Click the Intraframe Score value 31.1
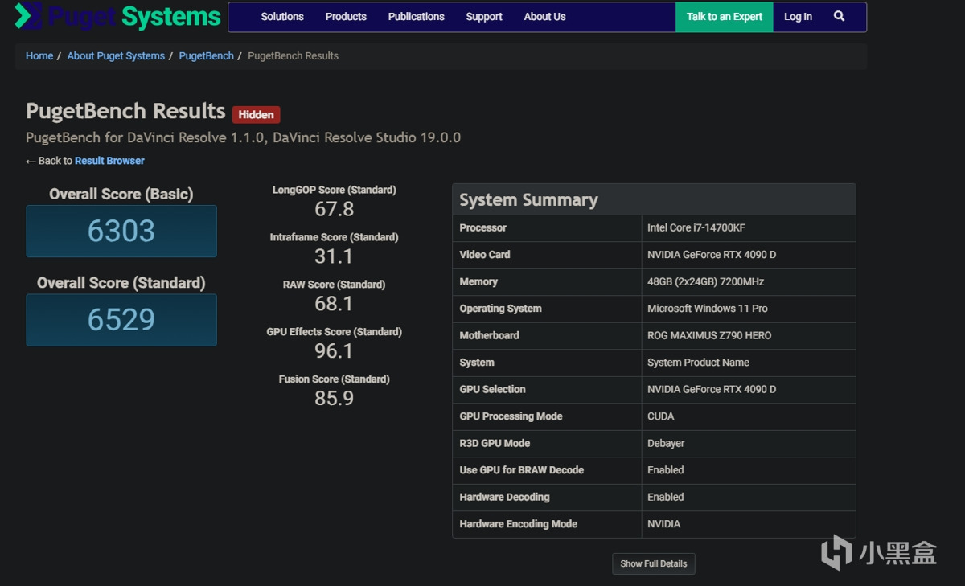Screen dimensions: 965x586 tap(334, 257)
